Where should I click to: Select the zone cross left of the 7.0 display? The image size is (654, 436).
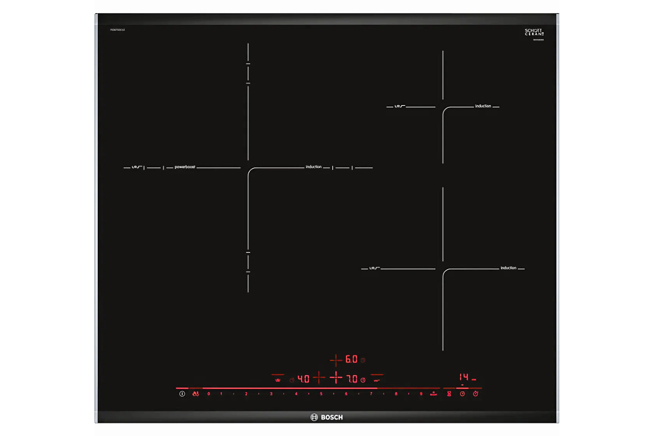point(336,378)
